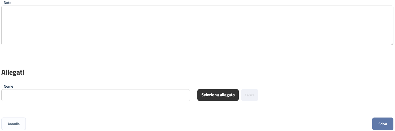Screen dimensions: 395x131
Task: Click the divider line above Allegati
Action: pyautogui.click(x=197, y=64)
